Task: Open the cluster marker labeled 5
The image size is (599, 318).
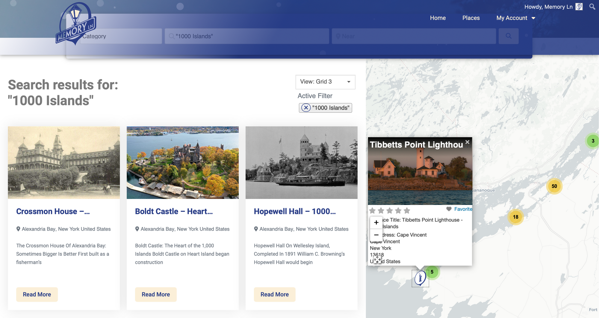Action: [x=432, y=272]
